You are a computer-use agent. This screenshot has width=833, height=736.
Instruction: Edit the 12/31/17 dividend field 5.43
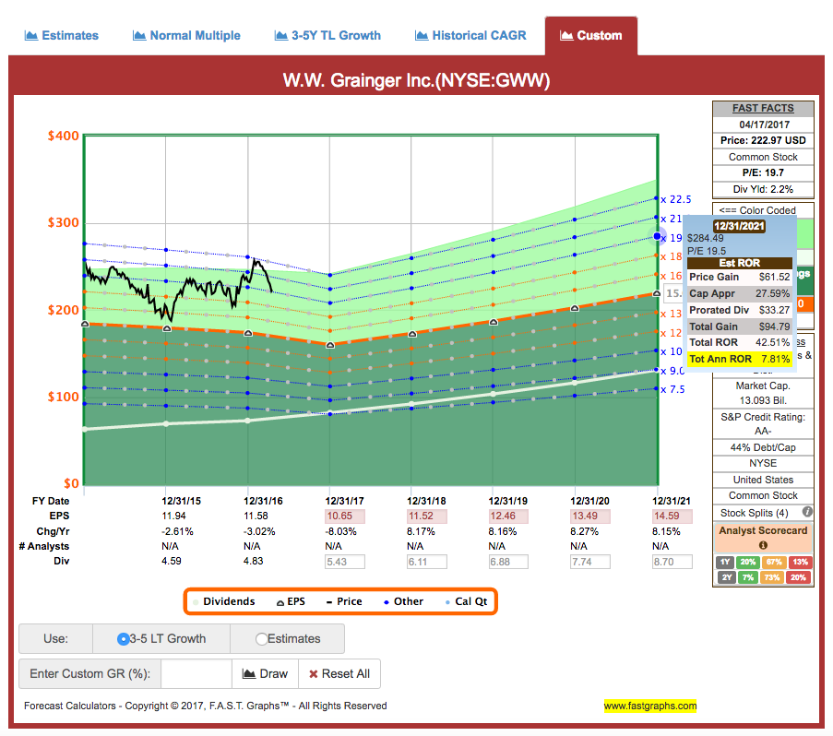[345, 562]
